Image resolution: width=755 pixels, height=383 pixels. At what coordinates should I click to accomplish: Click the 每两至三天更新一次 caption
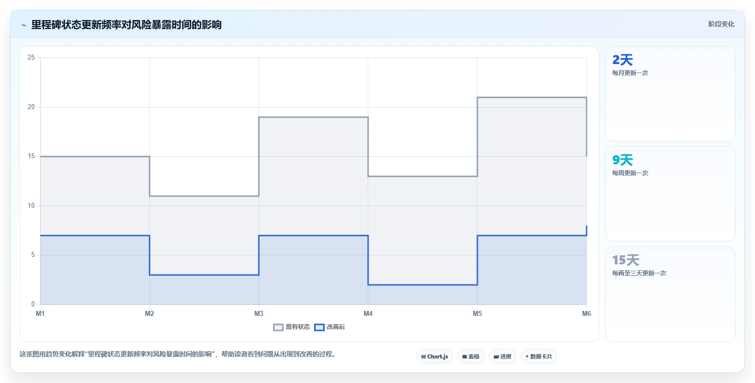coord(639,273)
